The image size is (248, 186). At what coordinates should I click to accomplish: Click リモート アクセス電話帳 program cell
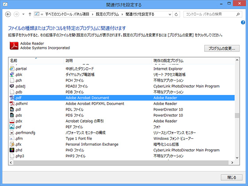pyautogui.click(x=169, y=74)
